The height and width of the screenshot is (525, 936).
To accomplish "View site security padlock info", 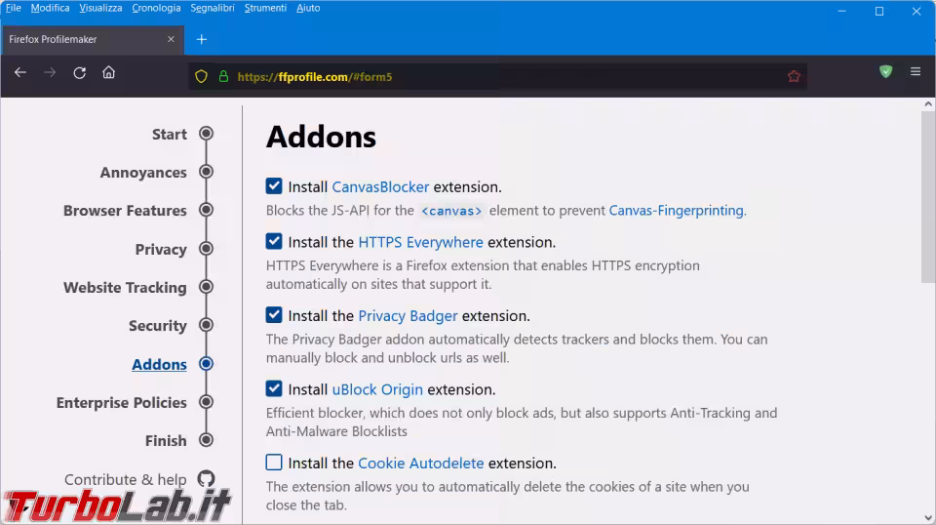I will (x=223, y=76).
